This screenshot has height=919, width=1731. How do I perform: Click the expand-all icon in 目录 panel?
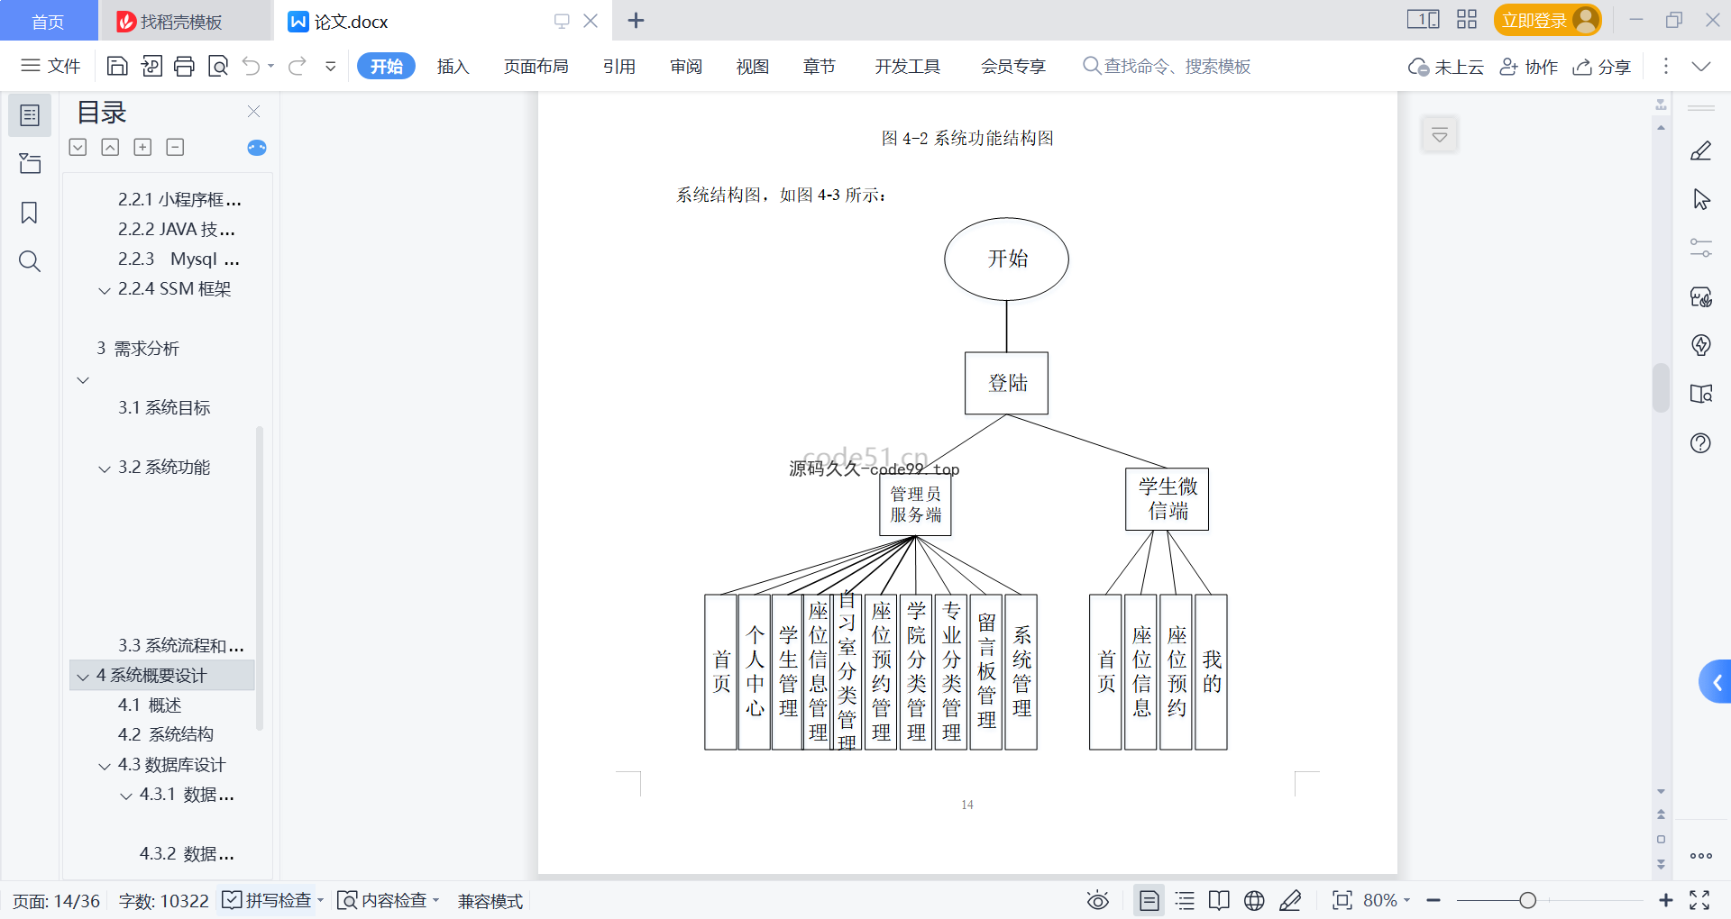click(x=78, y=147)
